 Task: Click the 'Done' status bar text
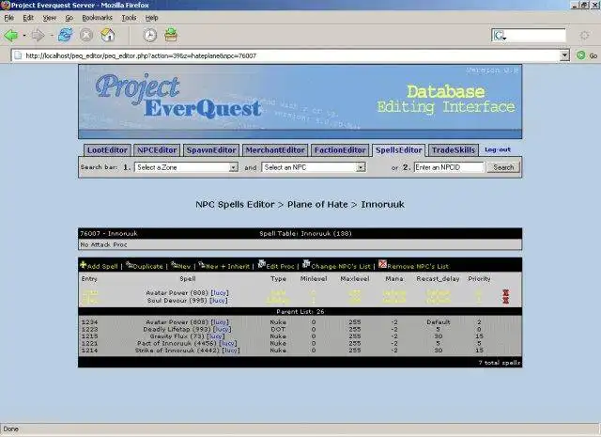(x=10, y=429)
